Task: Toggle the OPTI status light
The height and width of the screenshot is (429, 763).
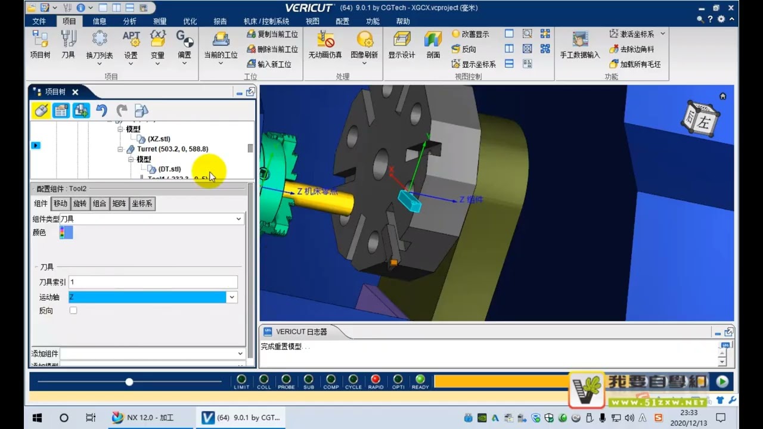Action: coord(398,379)
